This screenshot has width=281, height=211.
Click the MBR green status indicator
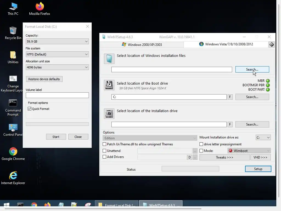pos(268,81)
